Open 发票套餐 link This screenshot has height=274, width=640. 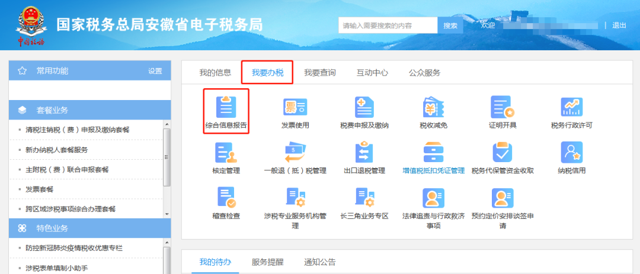(40, 189)
